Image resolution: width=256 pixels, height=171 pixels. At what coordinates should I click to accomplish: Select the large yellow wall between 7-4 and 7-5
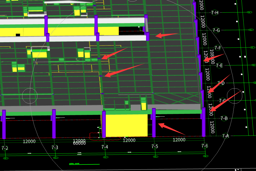[x=127, y=125]
